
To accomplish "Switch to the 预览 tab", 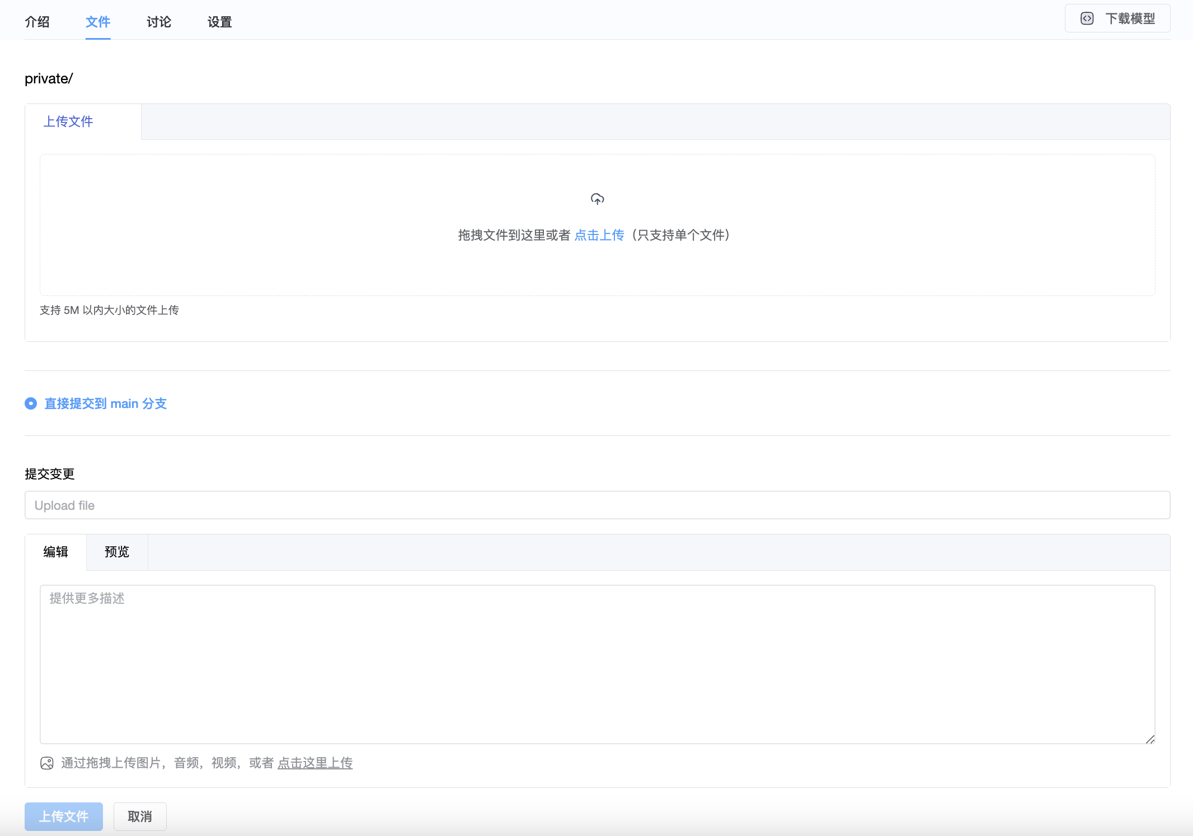I will pos(117,552).
